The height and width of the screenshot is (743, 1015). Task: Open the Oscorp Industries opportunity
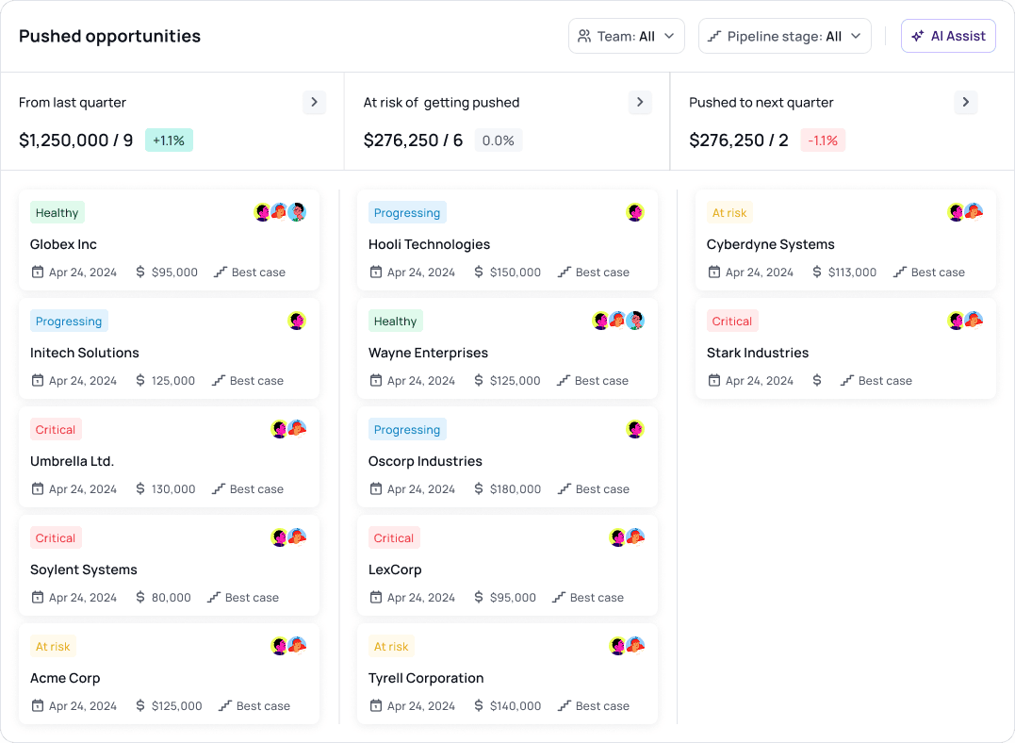tap(425, 461)
